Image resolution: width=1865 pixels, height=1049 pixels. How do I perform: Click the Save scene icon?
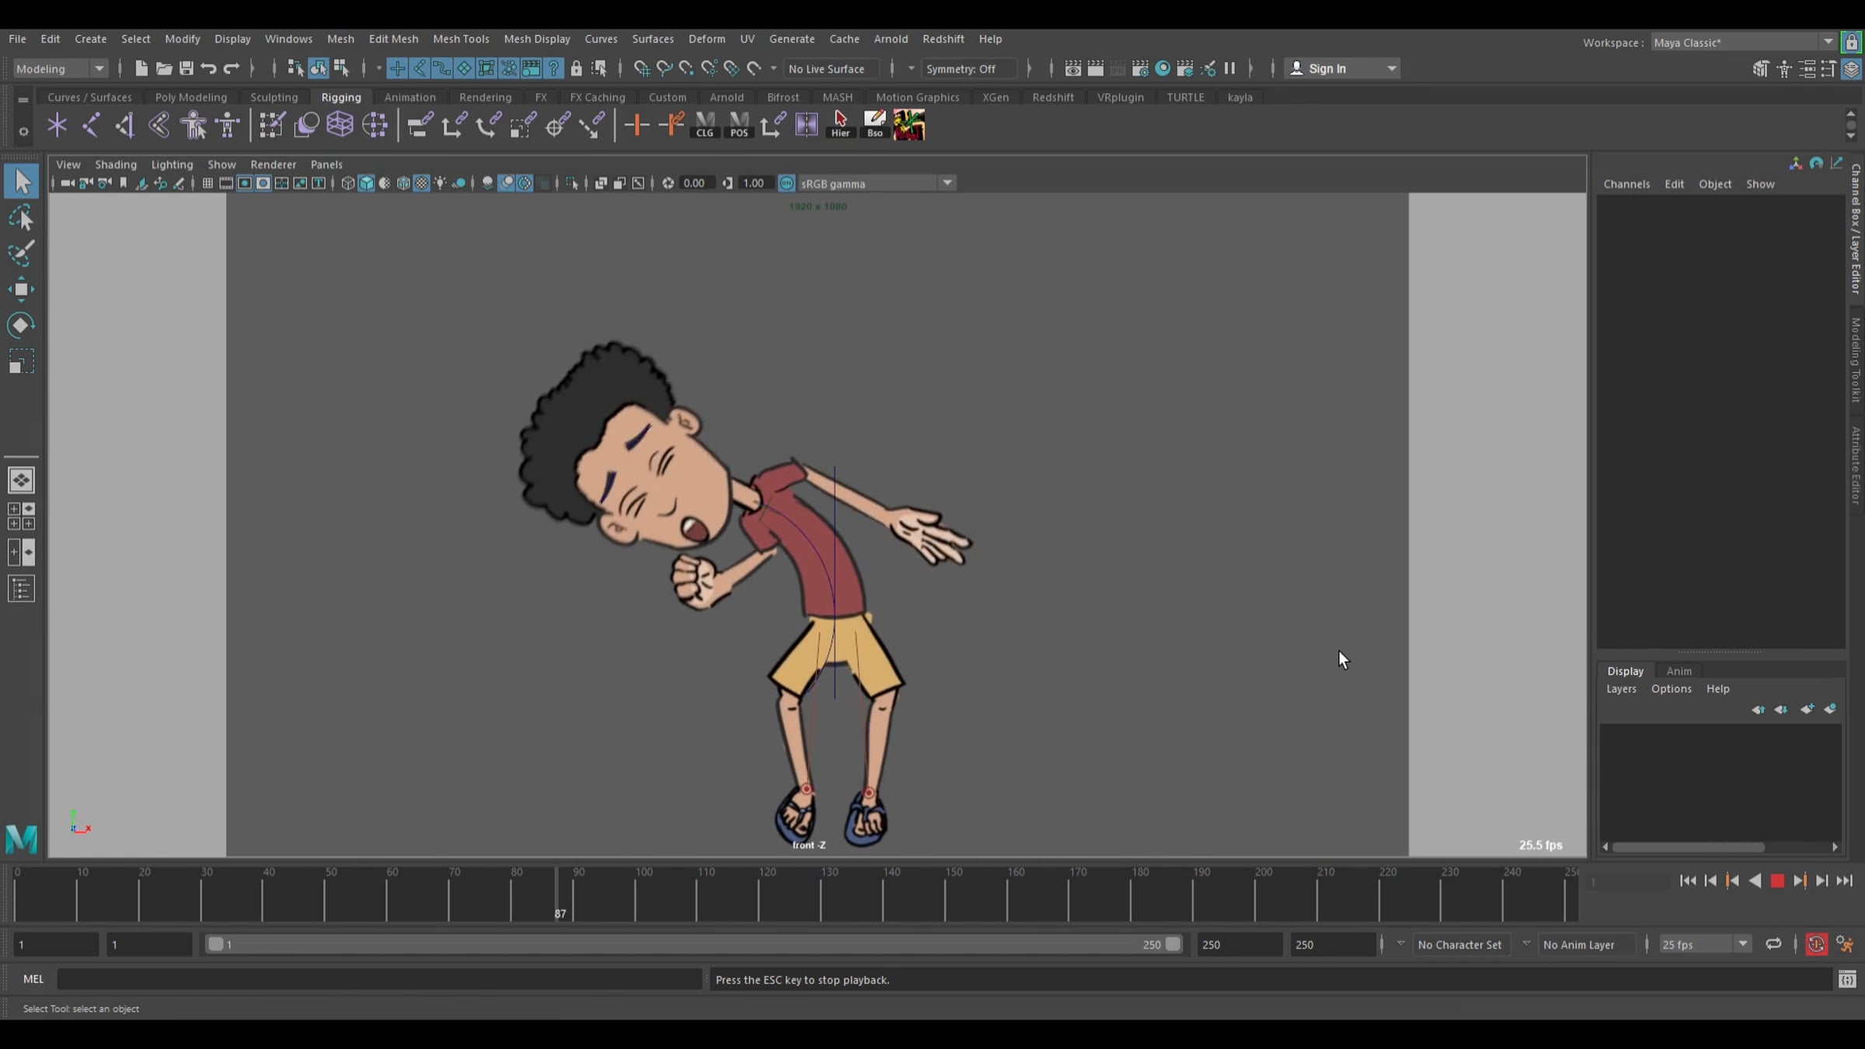click(x=186, y=68)
